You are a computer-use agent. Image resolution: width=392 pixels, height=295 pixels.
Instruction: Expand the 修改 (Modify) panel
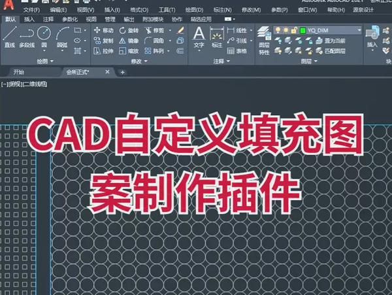pos(139,61)
